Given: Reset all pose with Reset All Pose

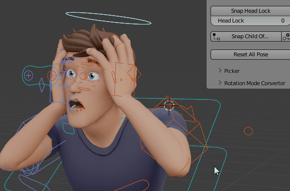Looking at the screenshot, I should (250, 54).
